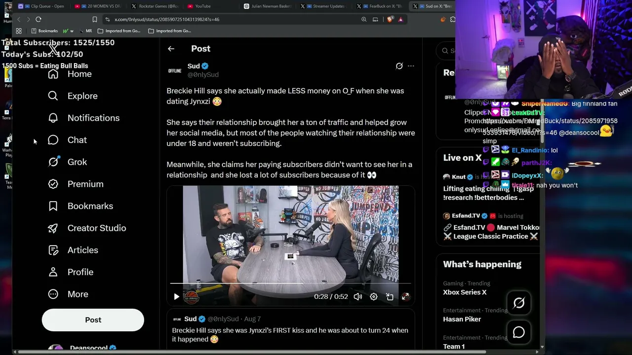Open the zoom magnifier in address bar

pos(364,19)
